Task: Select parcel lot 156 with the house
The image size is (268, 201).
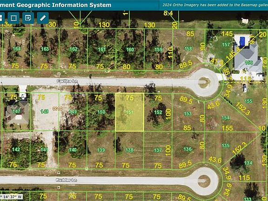Action: (248, 62)
